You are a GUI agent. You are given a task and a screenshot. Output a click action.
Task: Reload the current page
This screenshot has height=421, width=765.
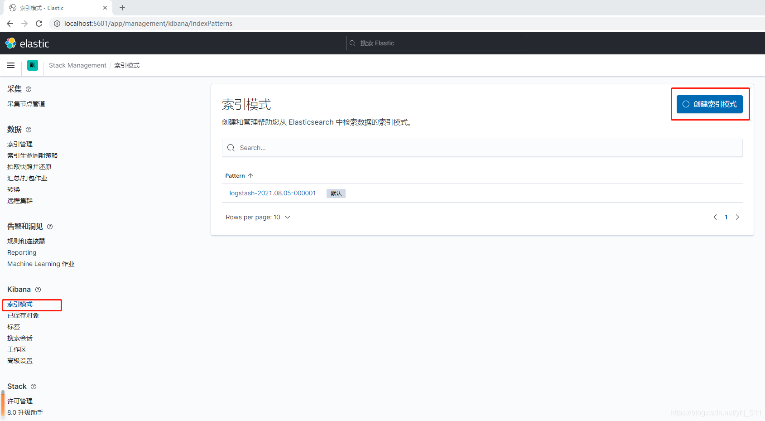click(x=39, y=24)
